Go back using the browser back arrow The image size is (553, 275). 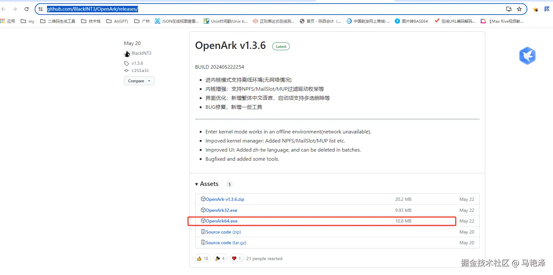point(4,9)
